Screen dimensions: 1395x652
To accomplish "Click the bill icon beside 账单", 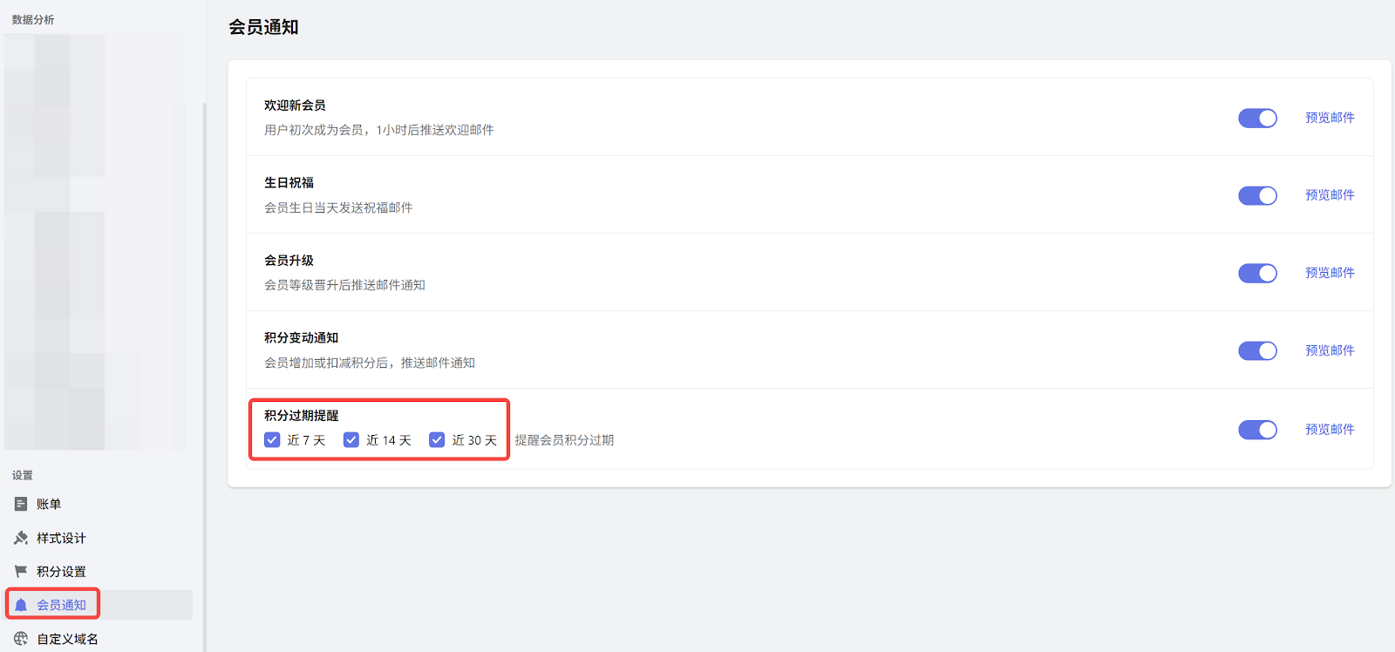I will [x=21, y=504].
